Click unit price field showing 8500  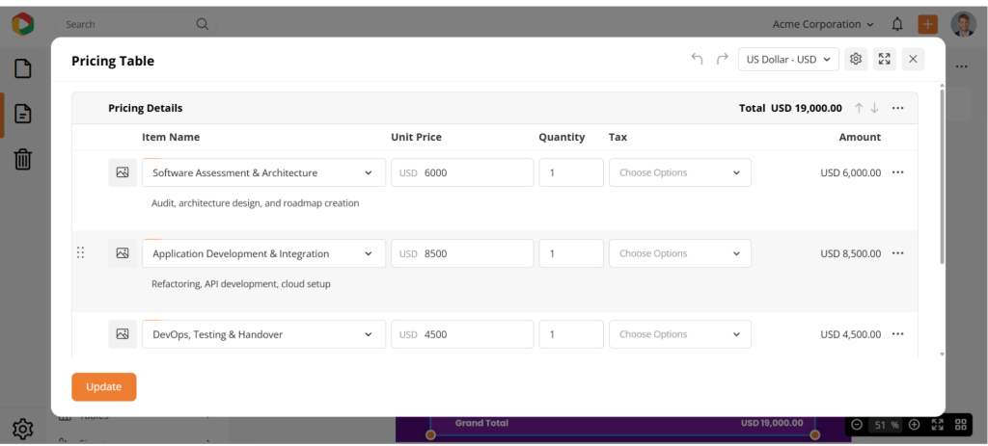[x=462, y=253]
